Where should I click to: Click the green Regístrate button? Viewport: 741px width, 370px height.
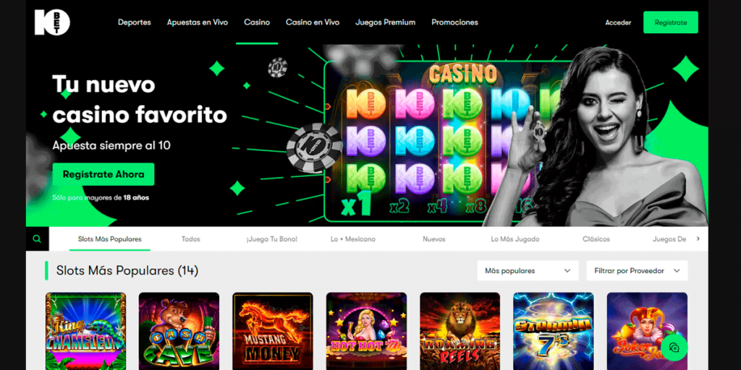pos(670,22)
